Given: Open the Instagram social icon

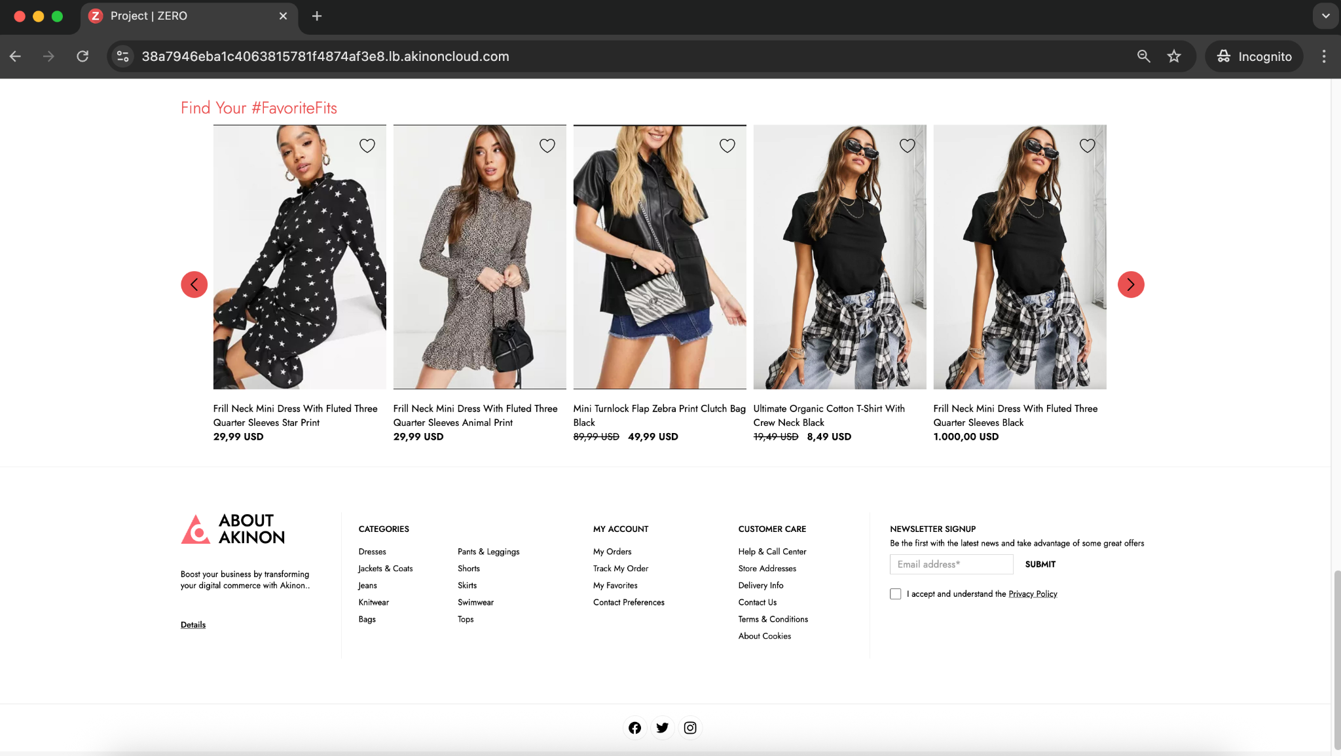Looking at the screenshot, I should pos(690,728).
